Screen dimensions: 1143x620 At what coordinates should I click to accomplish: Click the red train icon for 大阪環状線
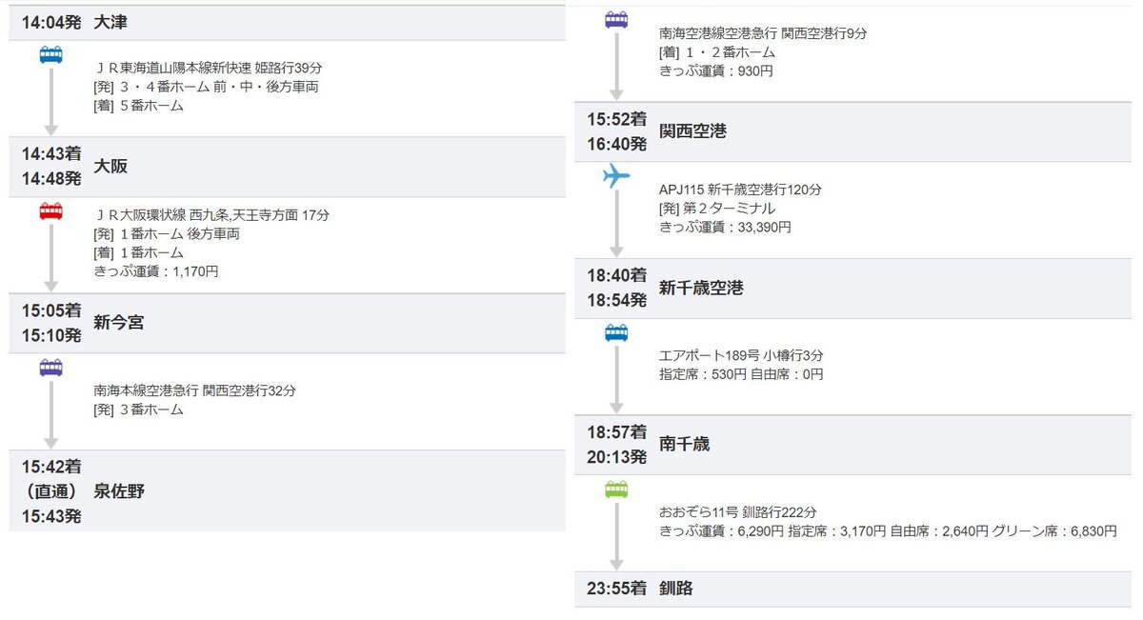51,211
